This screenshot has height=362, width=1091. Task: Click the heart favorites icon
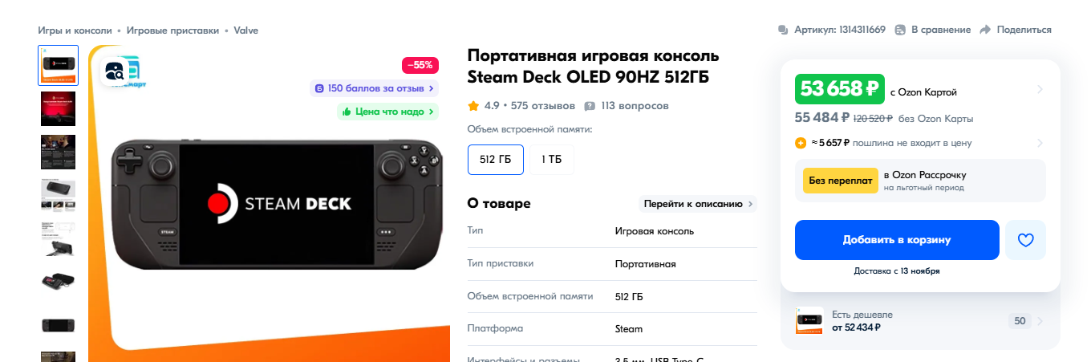[1025, 240]
